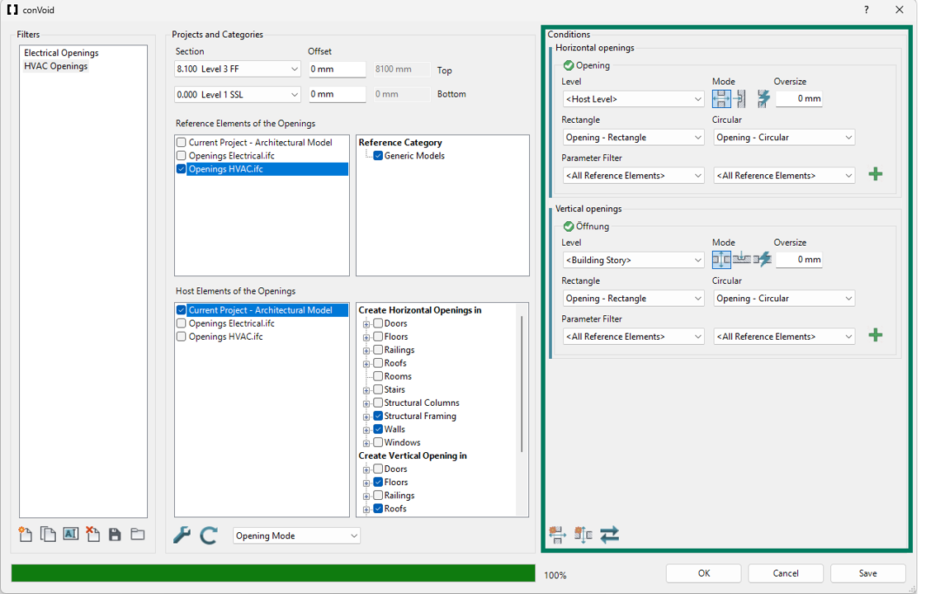
Task: Click the green progress bar
Action: (273, 573)
